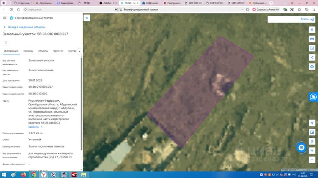Image resolution: width=318 pixels, height=178 pixels.
Task: Collapse the address with the Свернуть link
Action: (x=33, y=127)
